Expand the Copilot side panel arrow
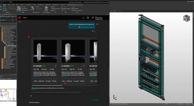194x106 pixels. point(20,22)
